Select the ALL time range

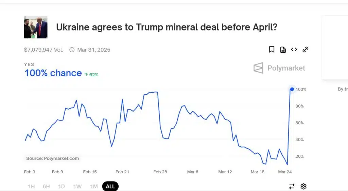(110, 186)
